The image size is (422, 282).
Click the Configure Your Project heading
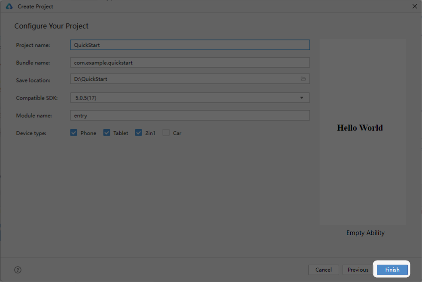click(51, 26)
